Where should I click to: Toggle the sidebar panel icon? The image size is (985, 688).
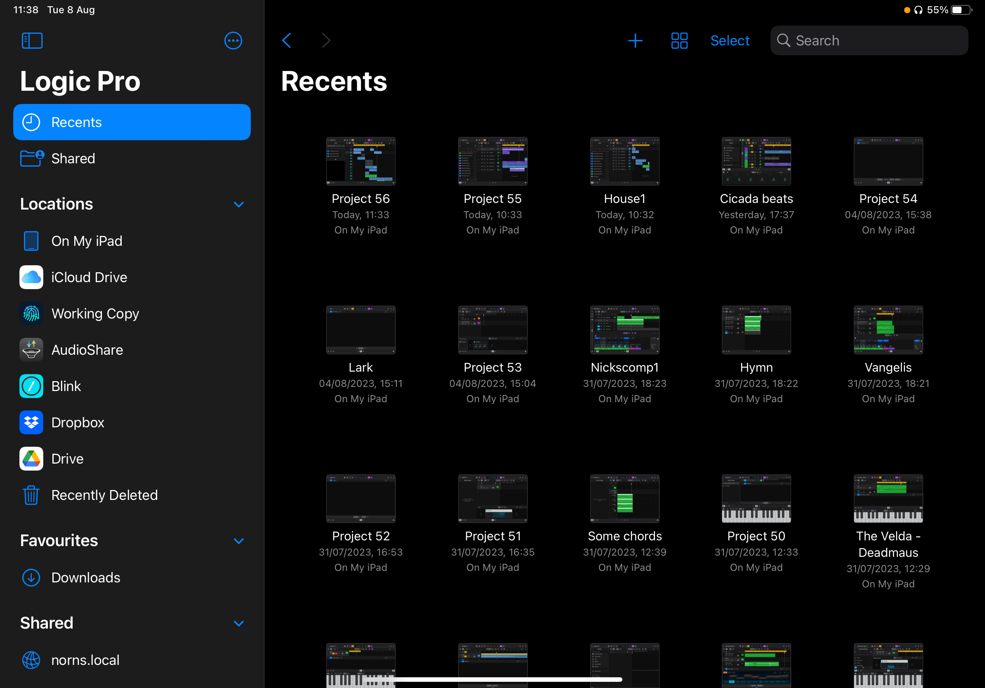tap(32, 41)
